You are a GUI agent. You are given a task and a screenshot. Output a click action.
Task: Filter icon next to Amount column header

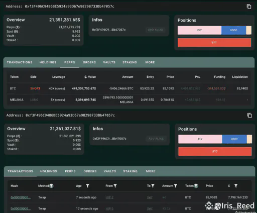[176, 186]
